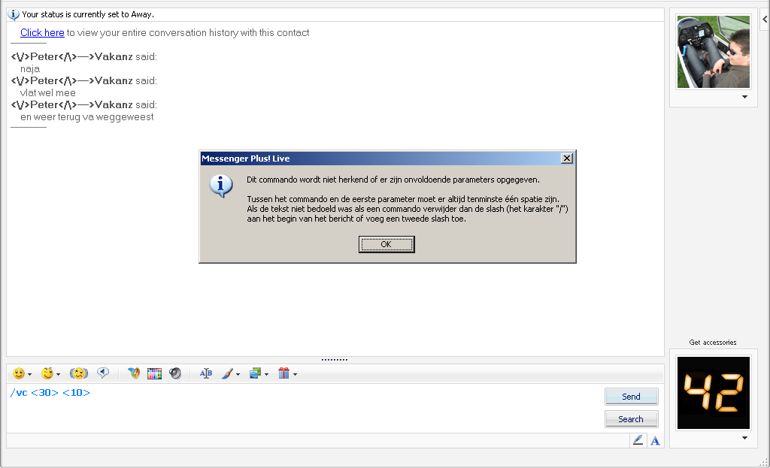Click the message text 'naja'
This screenshot has height=468, width=770.
coord(30,69)
